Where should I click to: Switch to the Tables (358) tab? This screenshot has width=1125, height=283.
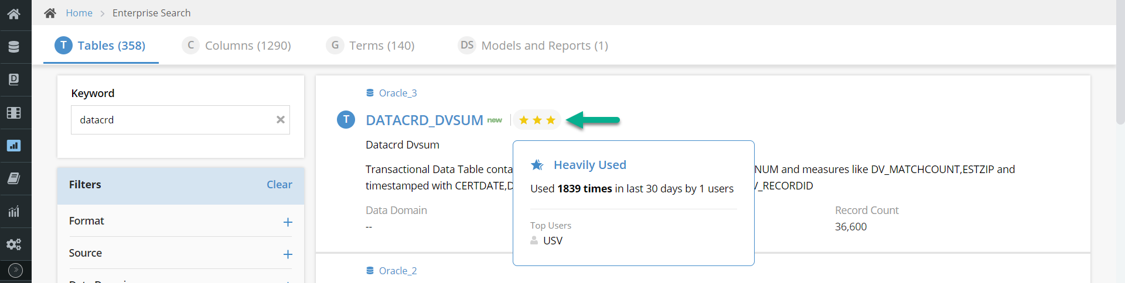point(101,46)
